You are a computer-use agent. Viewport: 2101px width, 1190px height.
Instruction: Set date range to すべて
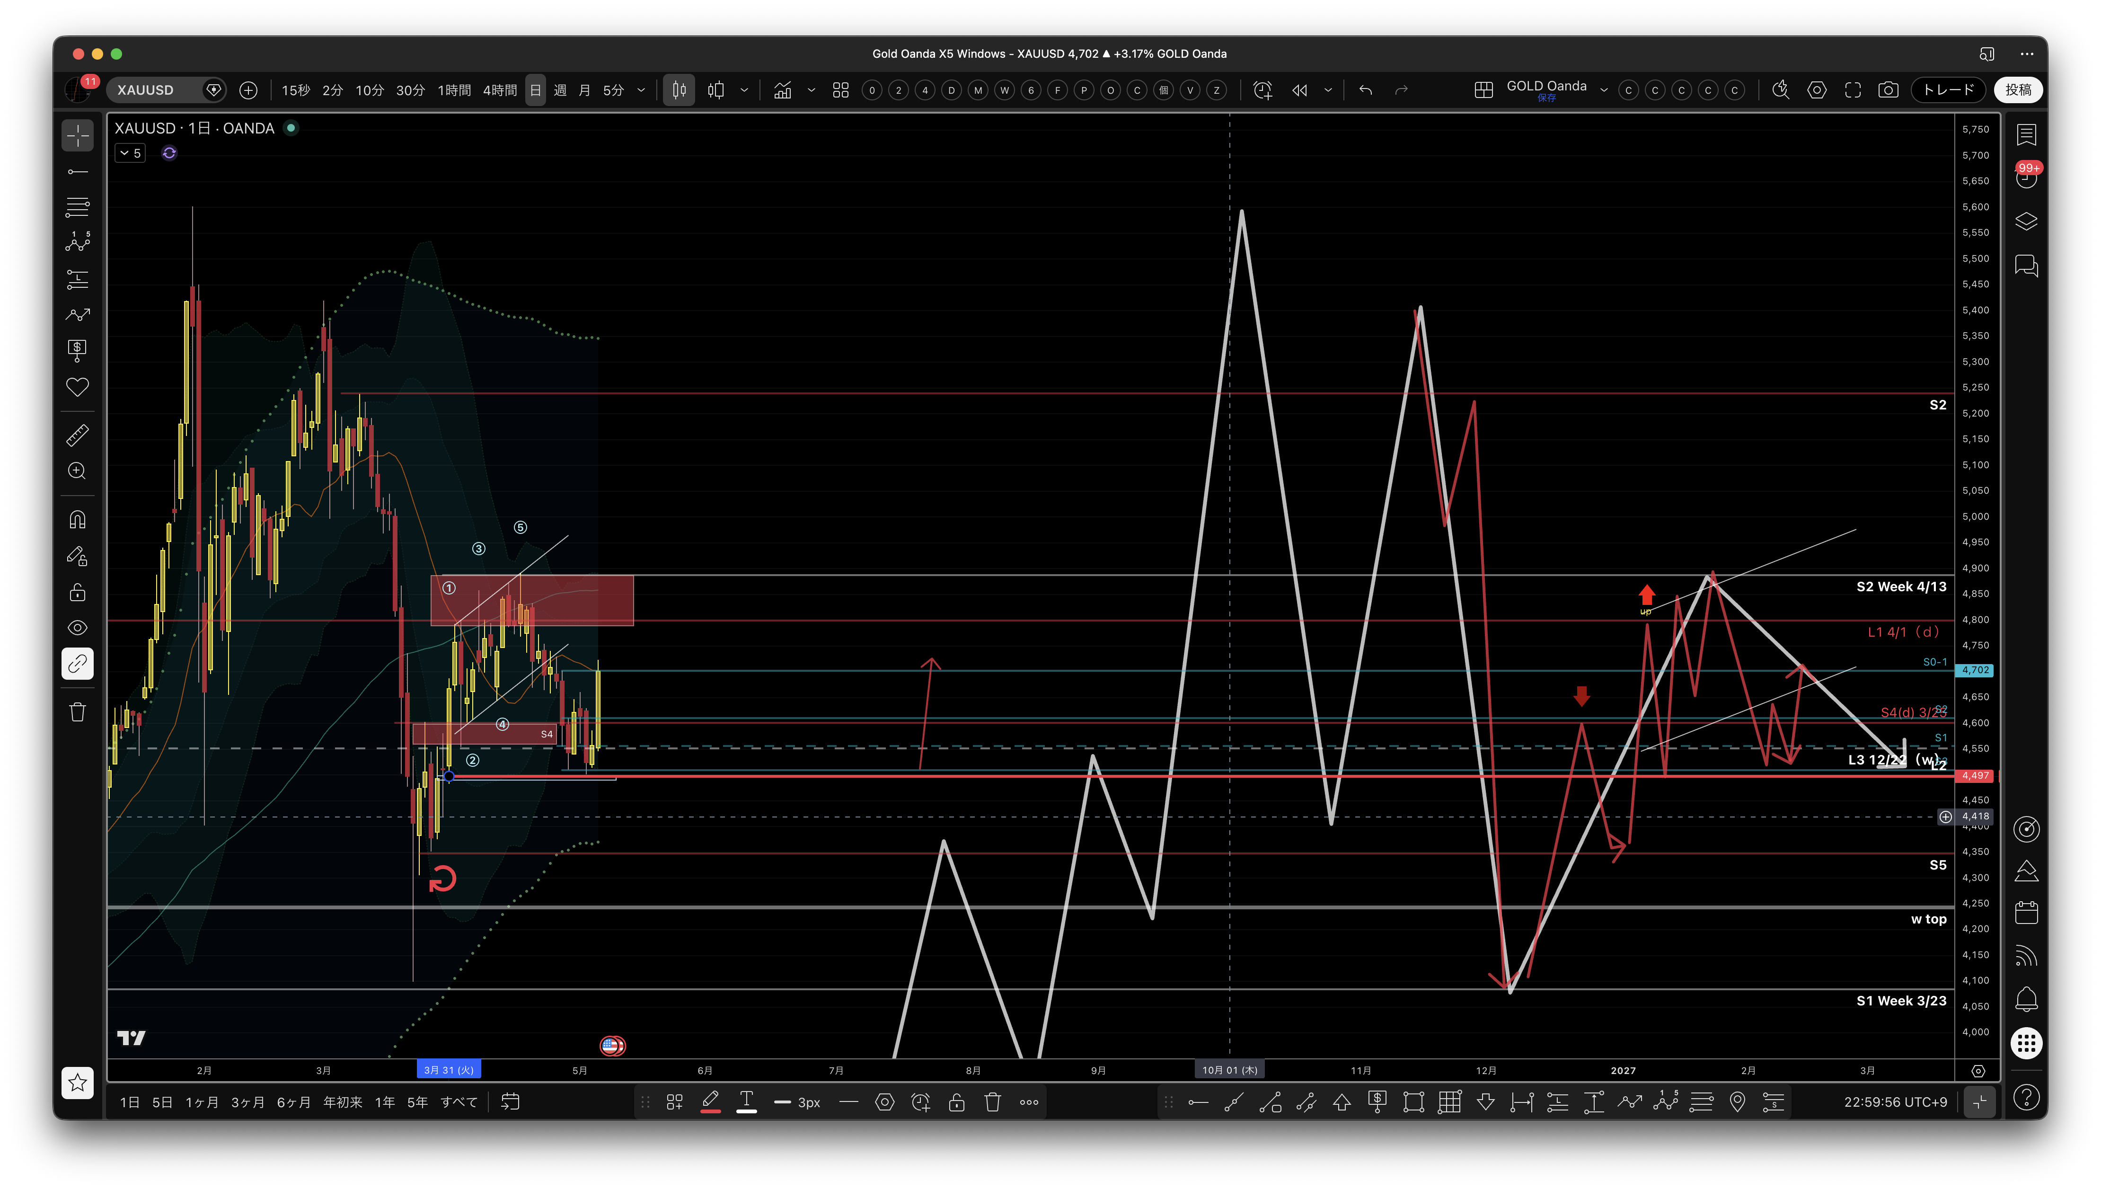[458, 1102]
